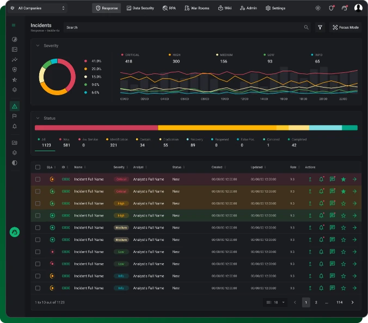Screen dimensions: 368x323
Task: Click the bell icon on first Low incident
Action: click(x=321, y=252)
